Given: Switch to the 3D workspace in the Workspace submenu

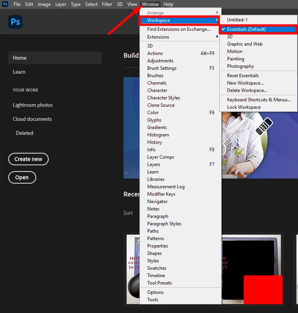Looking at the screenshot, I should [x=258, y=37].
